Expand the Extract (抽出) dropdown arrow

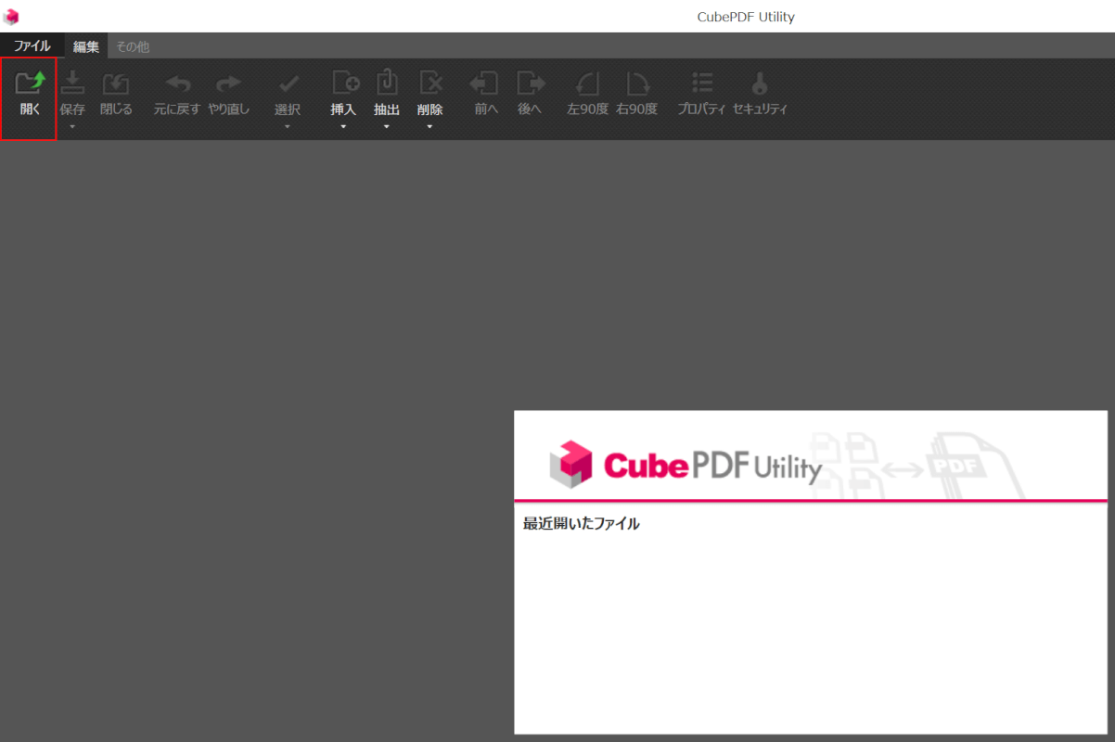click(387, 127)
